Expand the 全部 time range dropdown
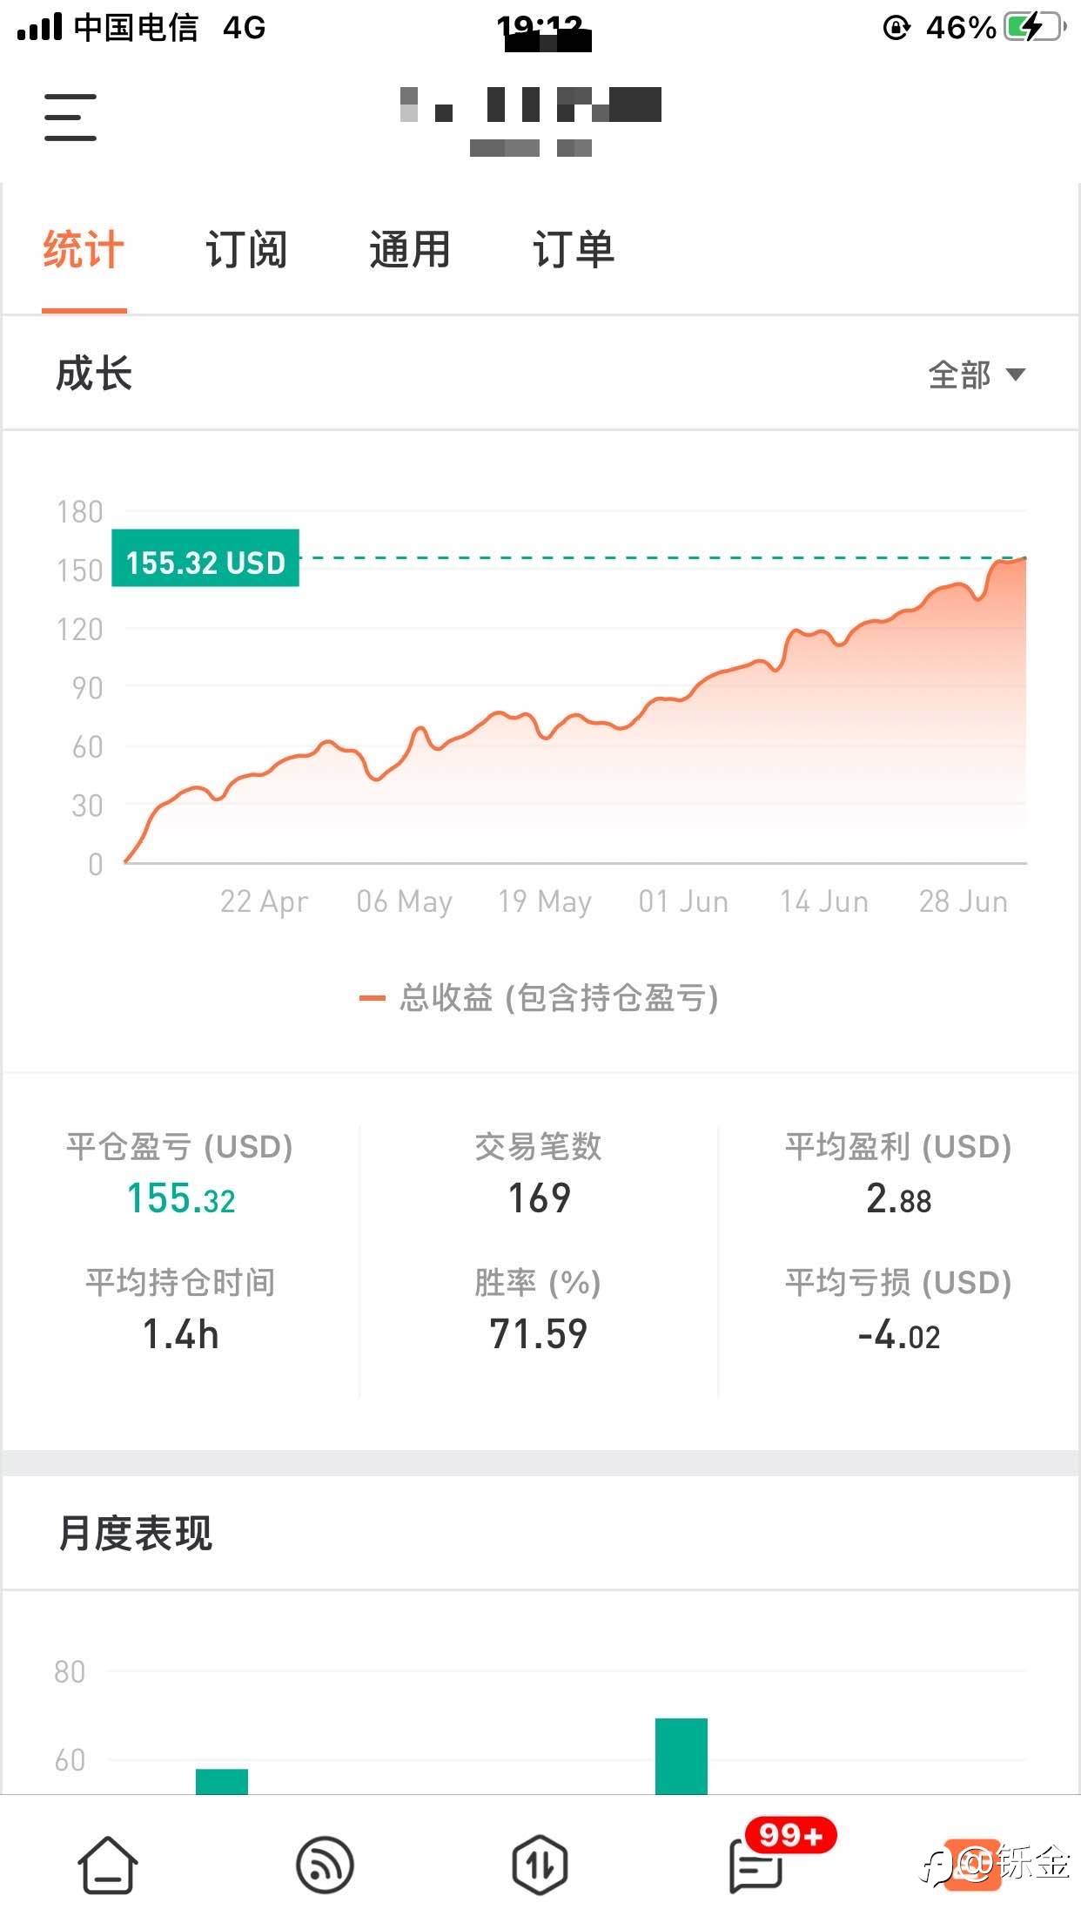The image size is (1081, 1923). click(977, 375)
